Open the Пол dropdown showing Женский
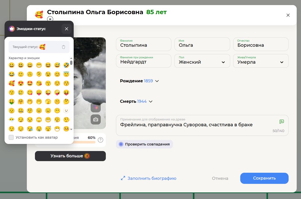The height and width of the screenshot is (199, 301). click(x=202, y=61)
